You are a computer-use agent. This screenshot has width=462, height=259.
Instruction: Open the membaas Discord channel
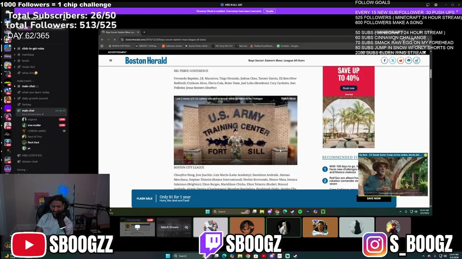(28, 55)
